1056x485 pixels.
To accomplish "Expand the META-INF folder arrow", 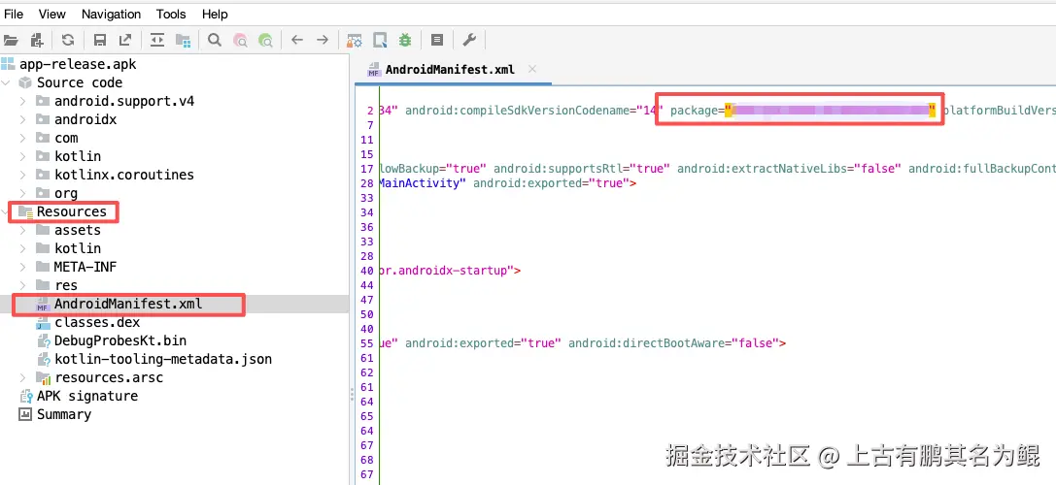I will 23,267.
